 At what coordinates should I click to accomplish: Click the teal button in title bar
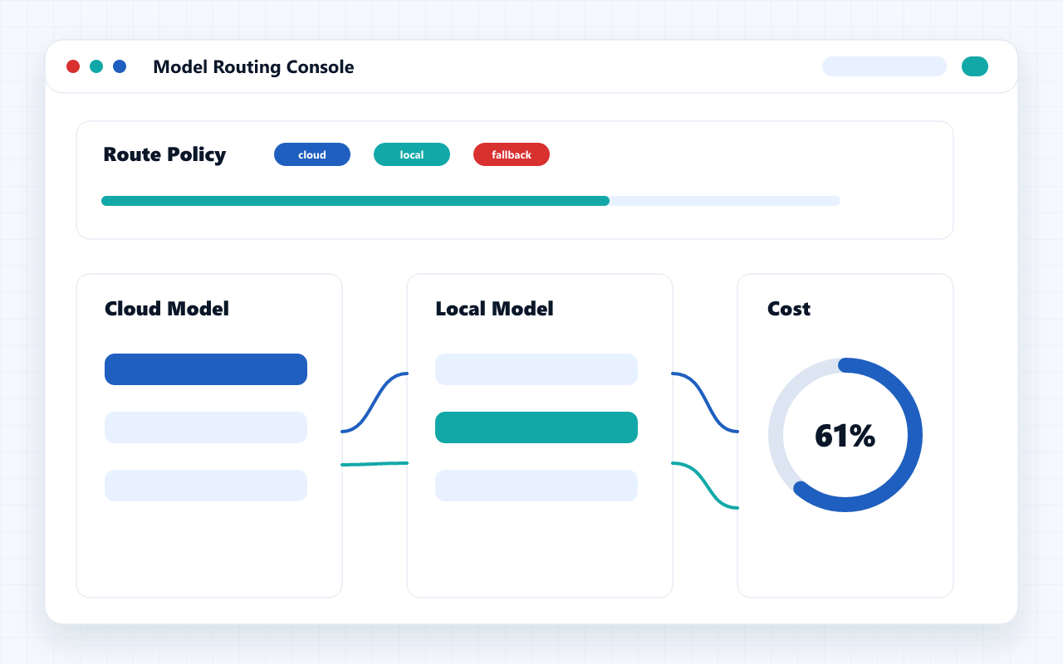(x=975, y=66)
